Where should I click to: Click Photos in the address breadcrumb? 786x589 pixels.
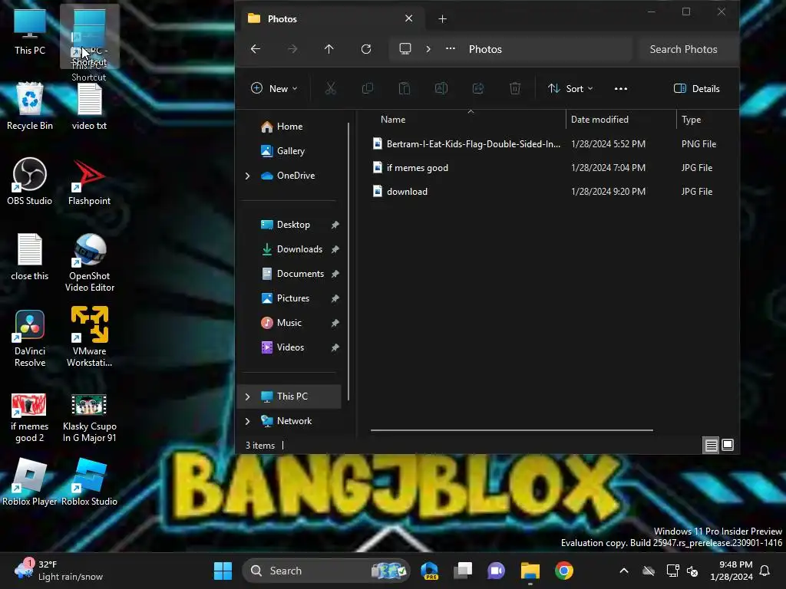pos(485,49)
